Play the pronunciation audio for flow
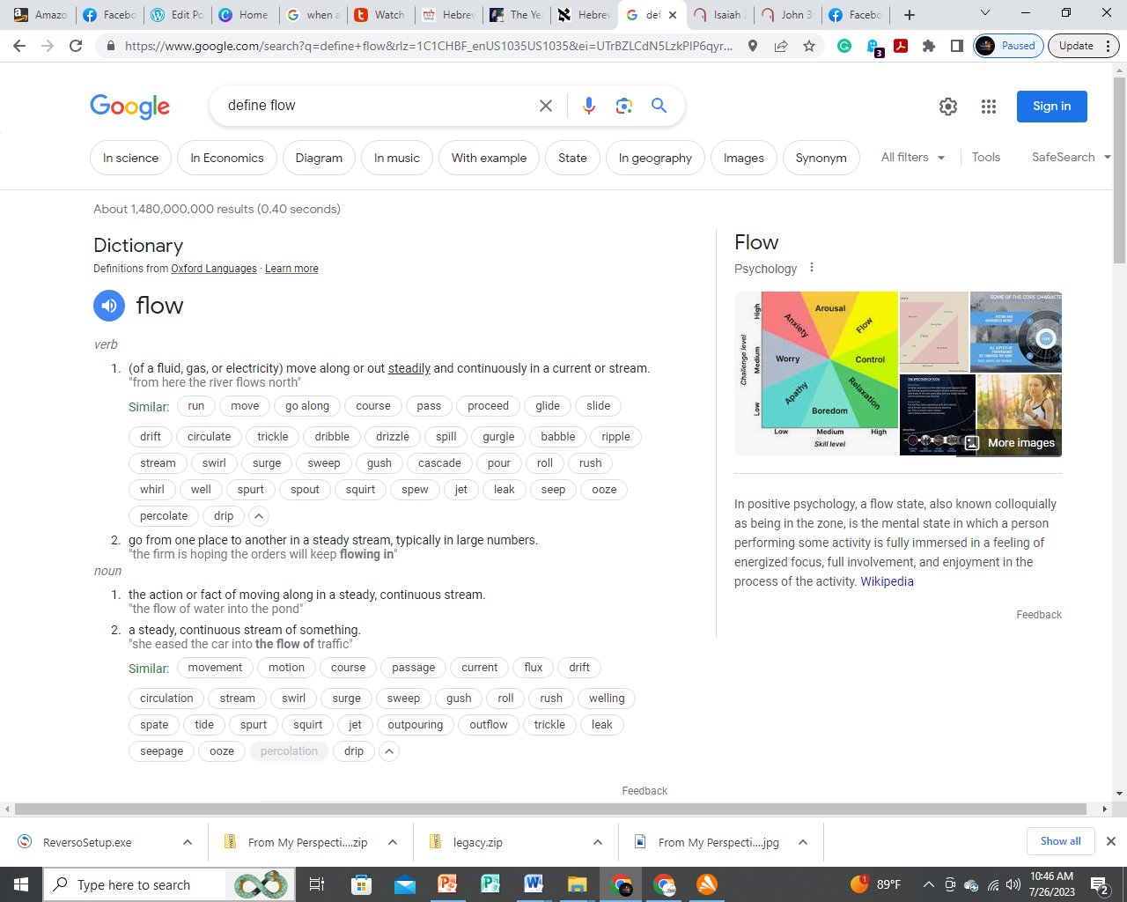This screenshot has width=1127, height=902. [109, 306]
